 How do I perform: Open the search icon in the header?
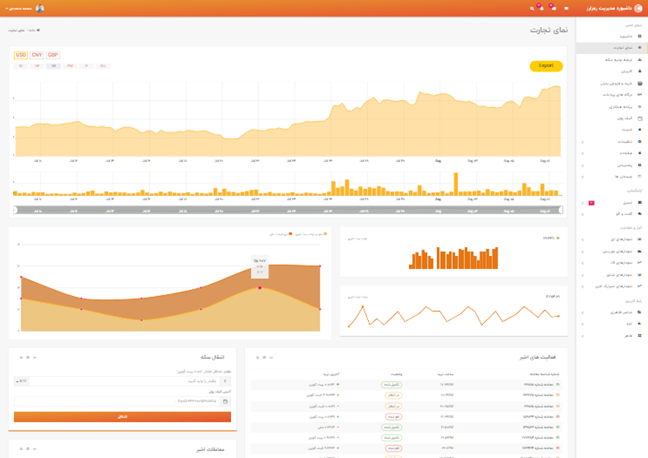click(x=532, y=8)
